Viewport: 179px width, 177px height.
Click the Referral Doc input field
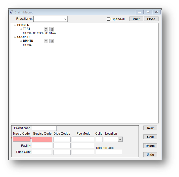(x=109, y=152)
